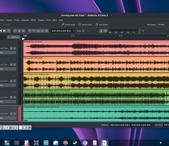This screenshot has height=146, width=169.
Task: Open the system monitor icon in taskbar
Action: [x=46, y=143]
